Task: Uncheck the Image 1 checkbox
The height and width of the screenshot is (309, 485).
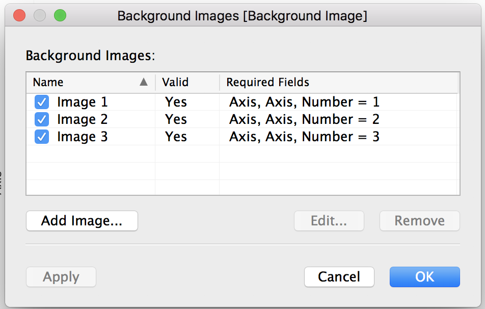Action: (42, 102)
